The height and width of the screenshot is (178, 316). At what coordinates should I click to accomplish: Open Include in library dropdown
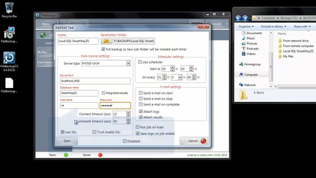[x=274, y=26]
